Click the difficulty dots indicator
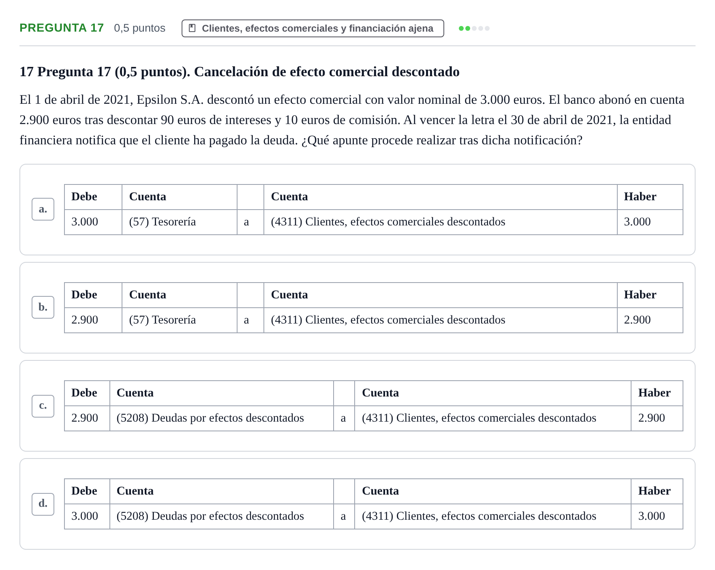The image size is (715, 570). coord(474,28)
